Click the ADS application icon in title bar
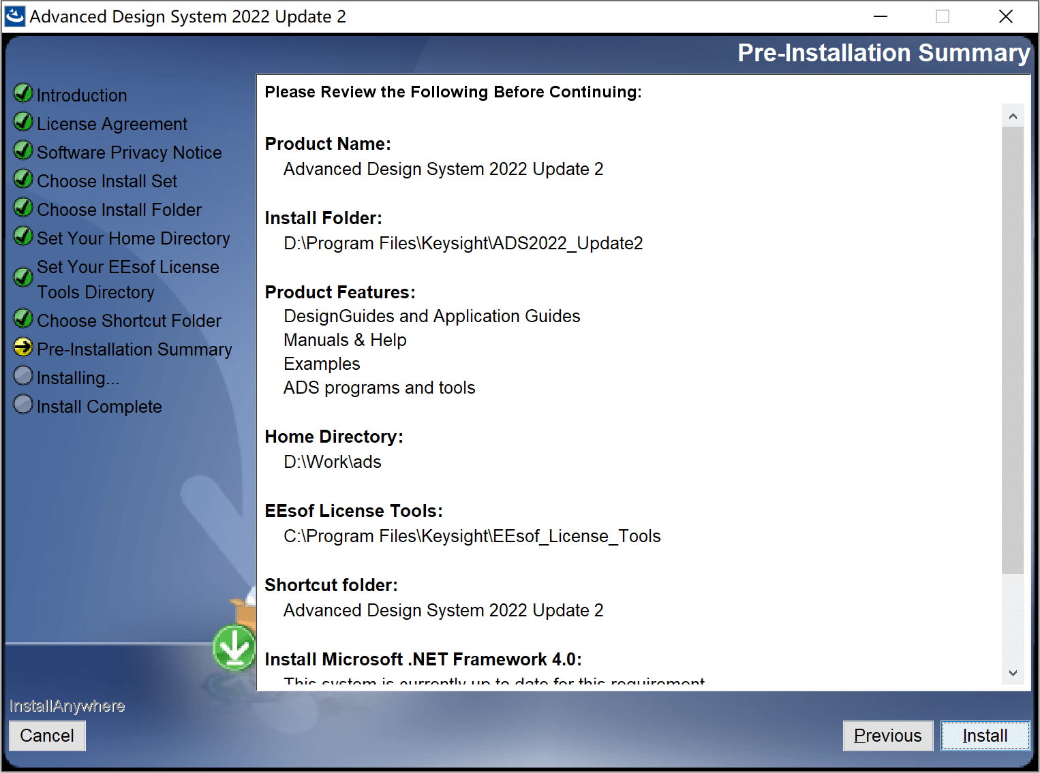This screenshot has height=773, width=1040. (x=15, y=16)
